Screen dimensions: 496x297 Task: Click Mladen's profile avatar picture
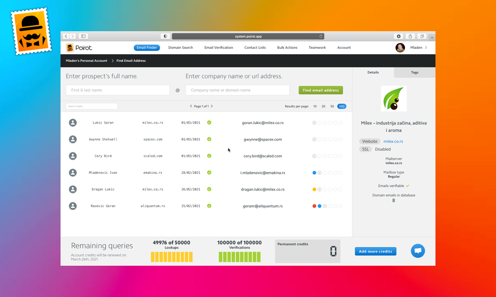[400, 48]
